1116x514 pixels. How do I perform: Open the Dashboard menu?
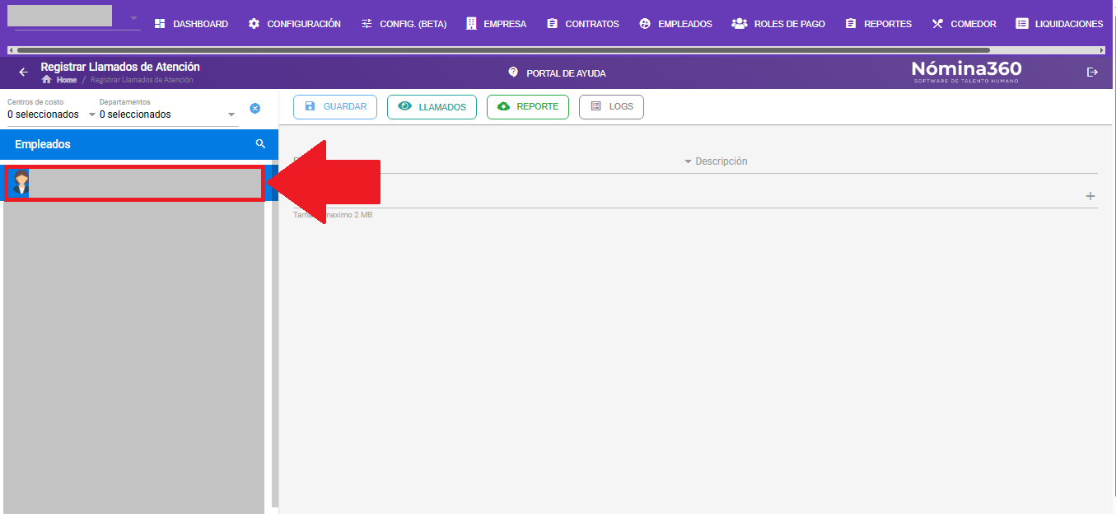(x=191, y=24)
